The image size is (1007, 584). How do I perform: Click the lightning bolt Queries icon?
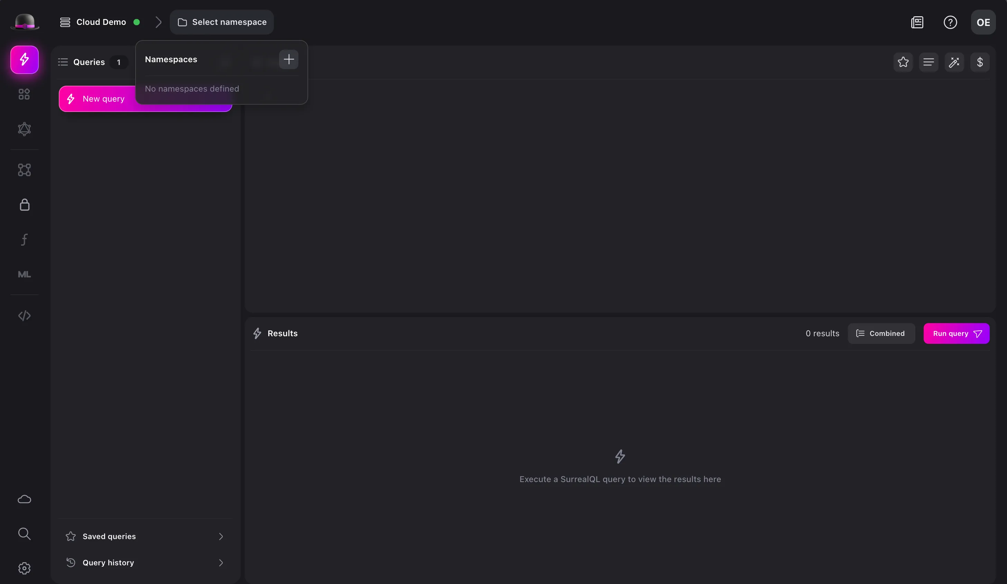(x=24, y=59)
